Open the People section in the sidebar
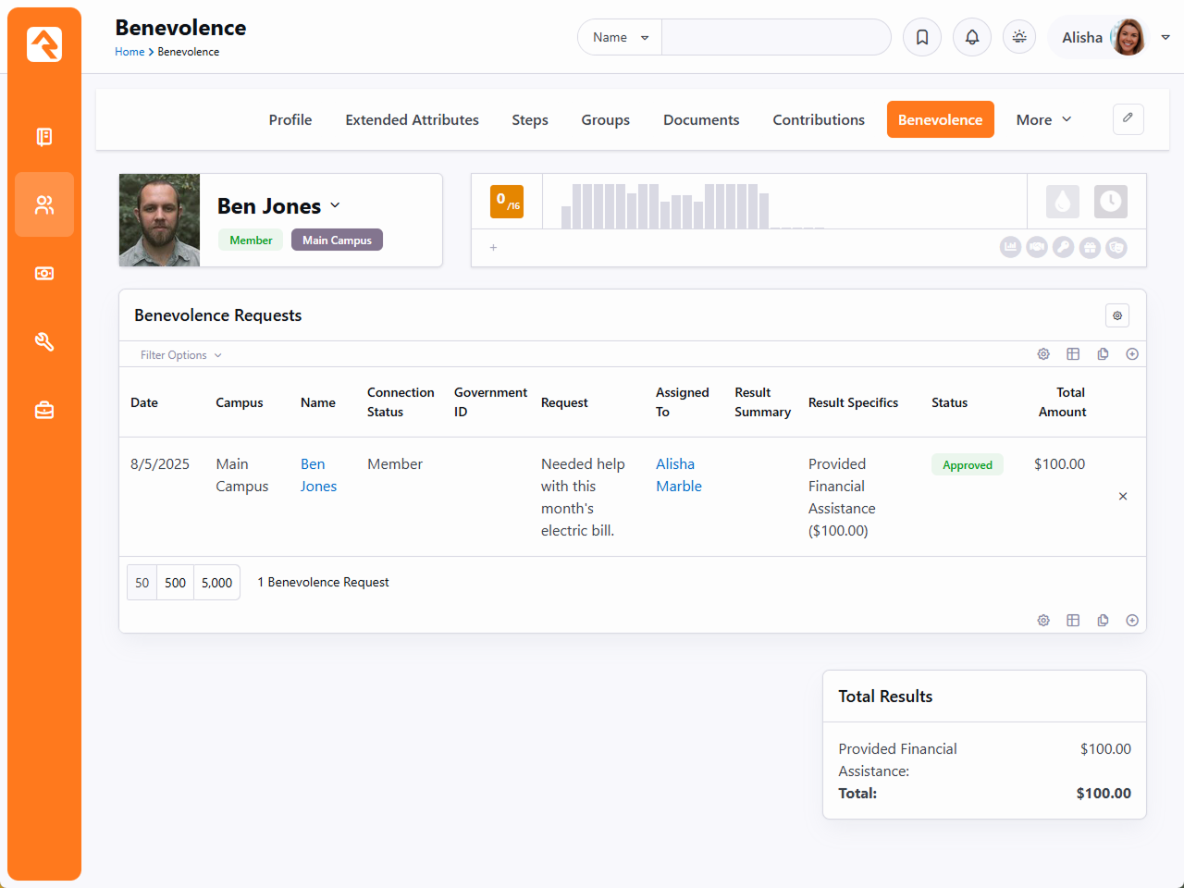Image resolution: width=1184 pixels, height=888 pixels. click(44, 204)
